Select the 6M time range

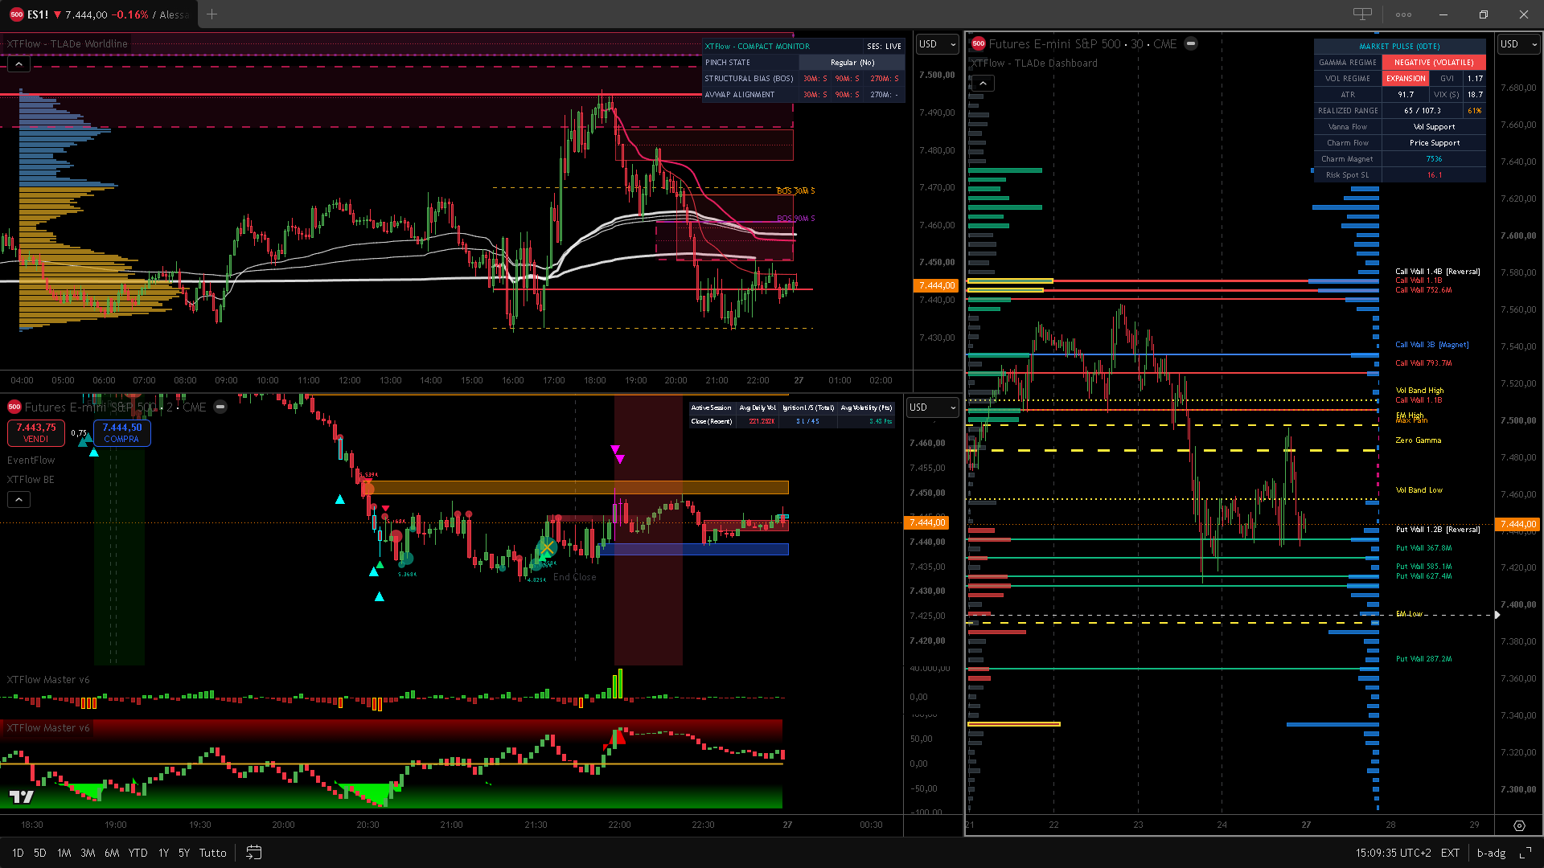pos(112,853)
